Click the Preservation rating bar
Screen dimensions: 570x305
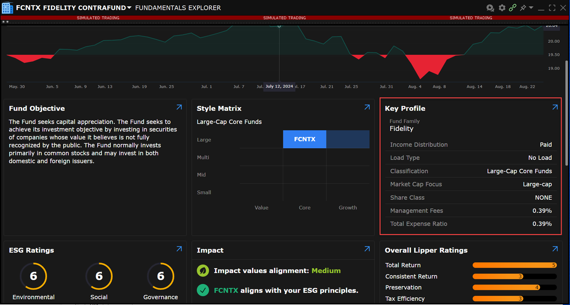pos(515,288)
